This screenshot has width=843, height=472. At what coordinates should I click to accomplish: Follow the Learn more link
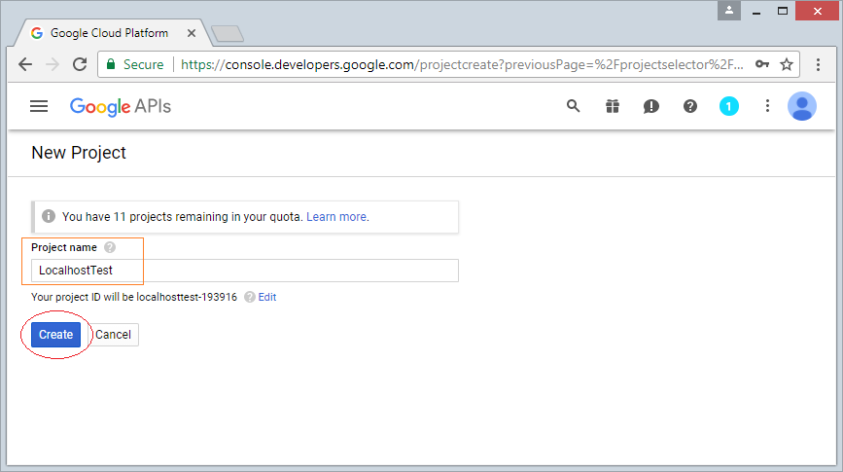[336, 217]
